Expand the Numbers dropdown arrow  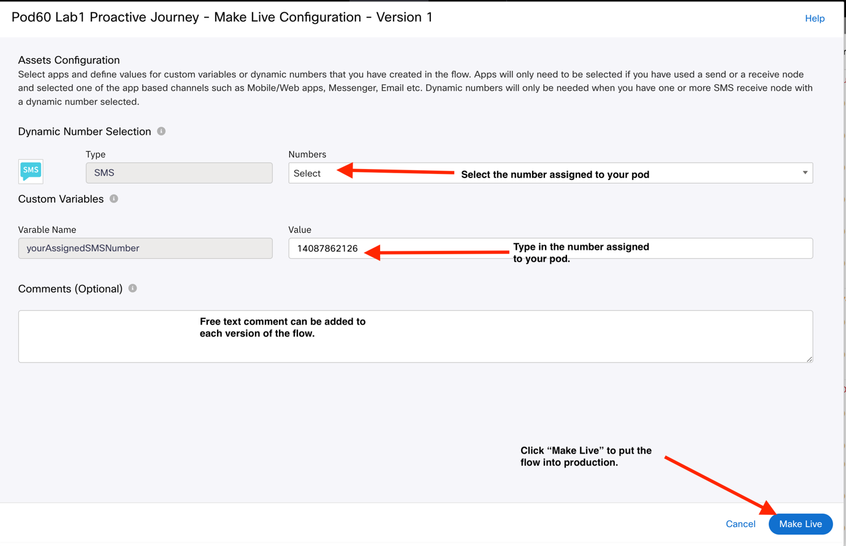[805, 173]
